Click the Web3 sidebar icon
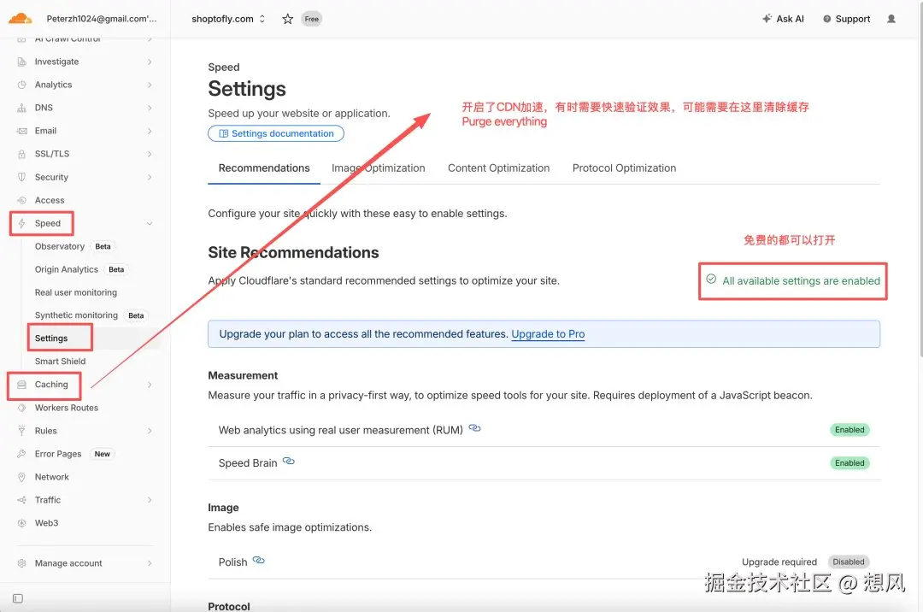 [21, 522]
